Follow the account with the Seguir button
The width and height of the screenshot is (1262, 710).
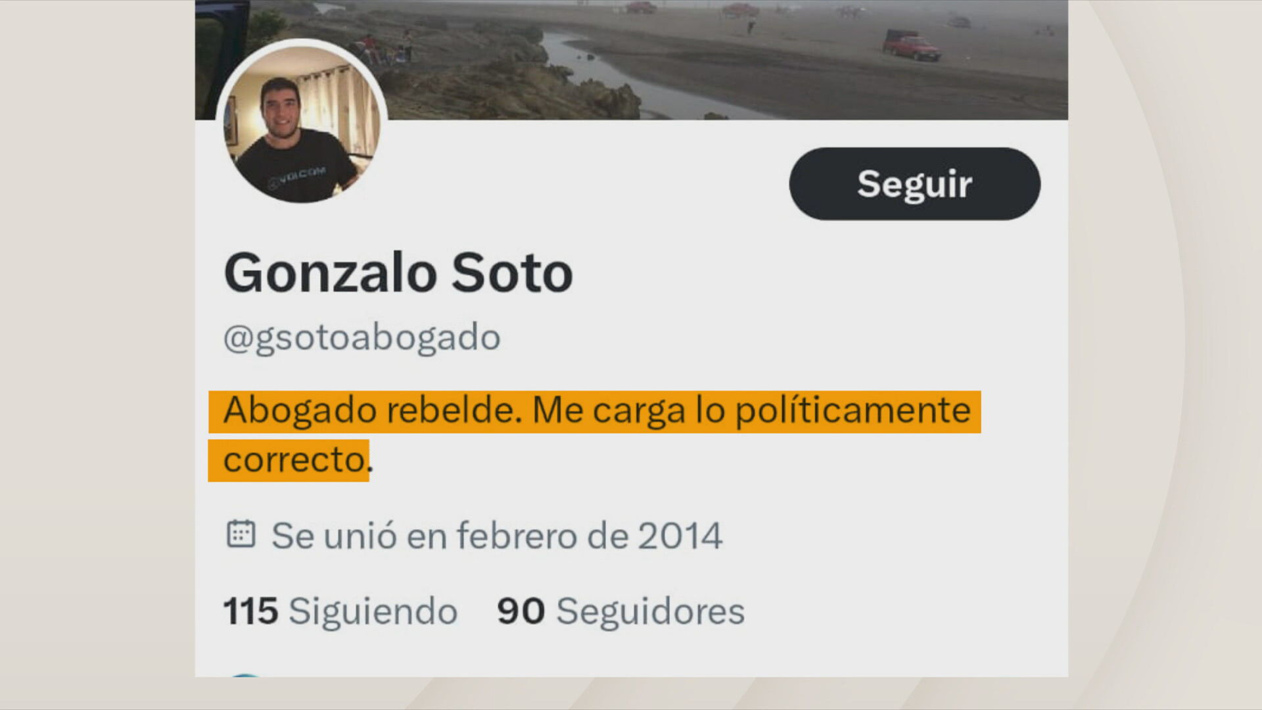(x=914, y=183)
